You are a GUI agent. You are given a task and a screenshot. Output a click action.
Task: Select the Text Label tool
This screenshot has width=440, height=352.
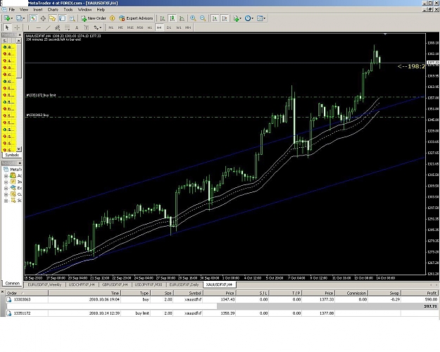pyautogui.click(x=87, y=27)
